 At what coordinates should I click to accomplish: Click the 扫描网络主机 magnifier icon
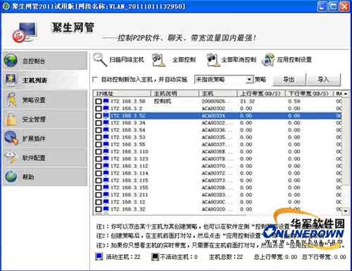coord(100,59)
